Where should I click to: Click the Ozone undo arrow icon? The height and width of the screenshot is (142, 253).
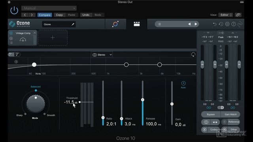[x=214, y=24]
